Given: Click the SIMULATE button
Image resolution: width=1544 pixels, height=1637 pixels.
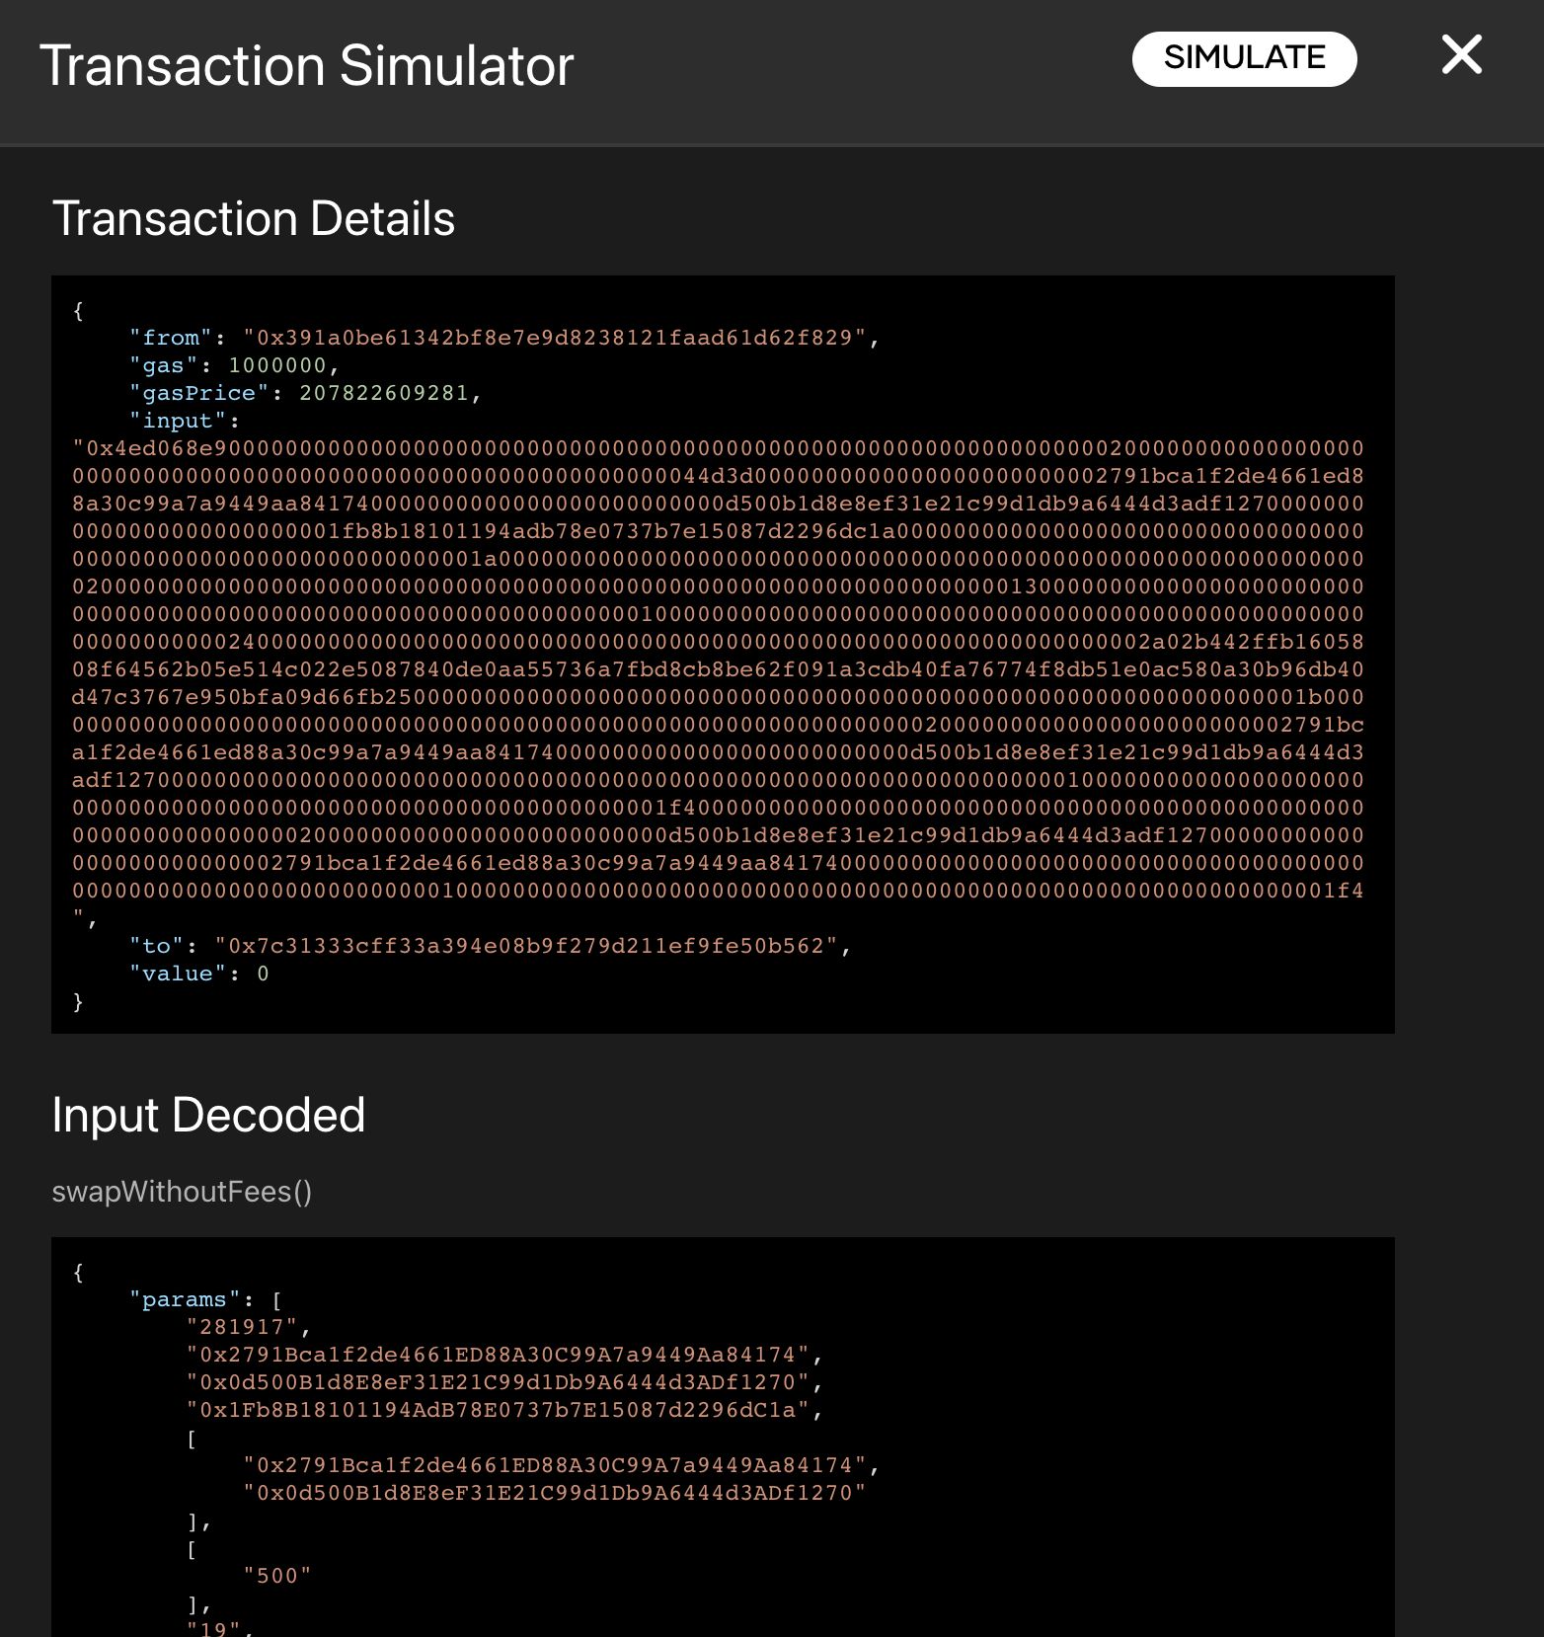Looking at the screenshot, I should click(1244, 58).
